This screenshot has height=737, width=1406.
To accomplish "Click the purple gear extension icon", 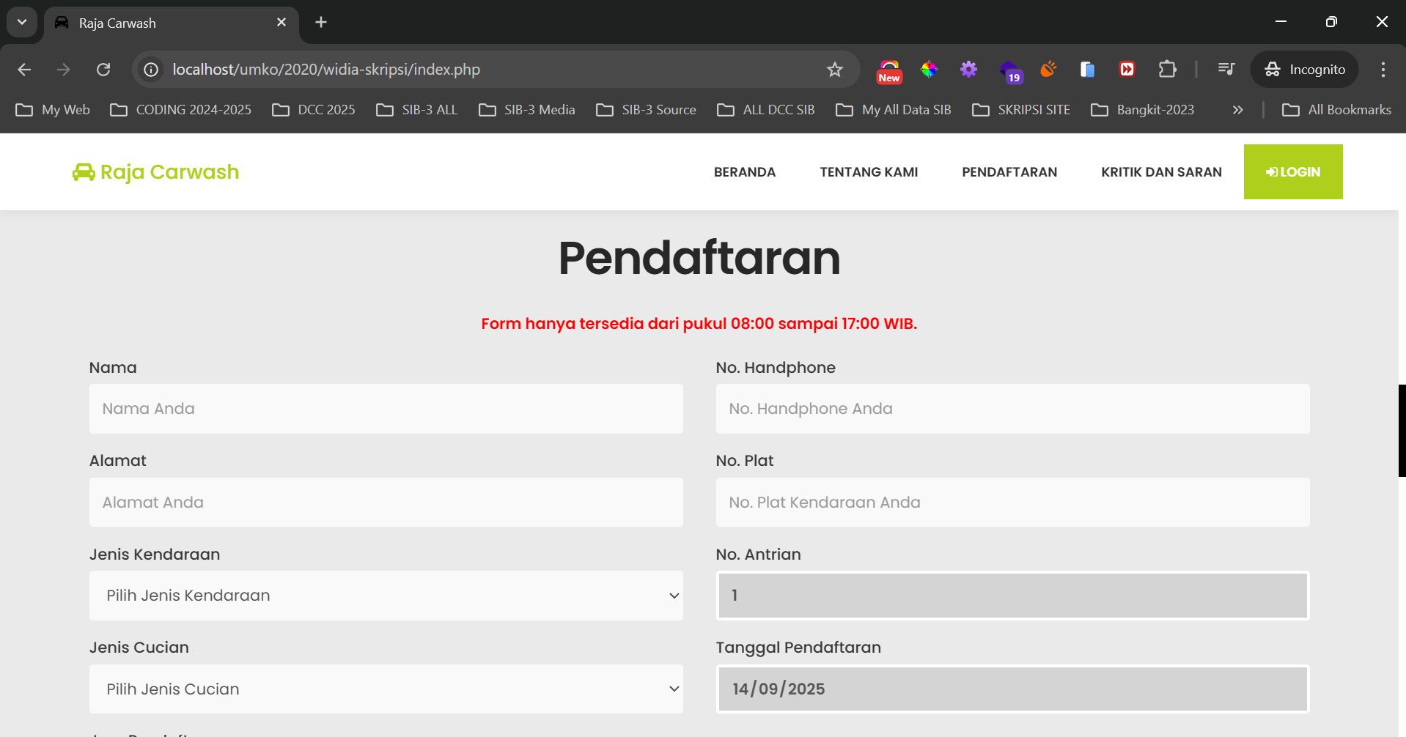I will click(968, 70).
